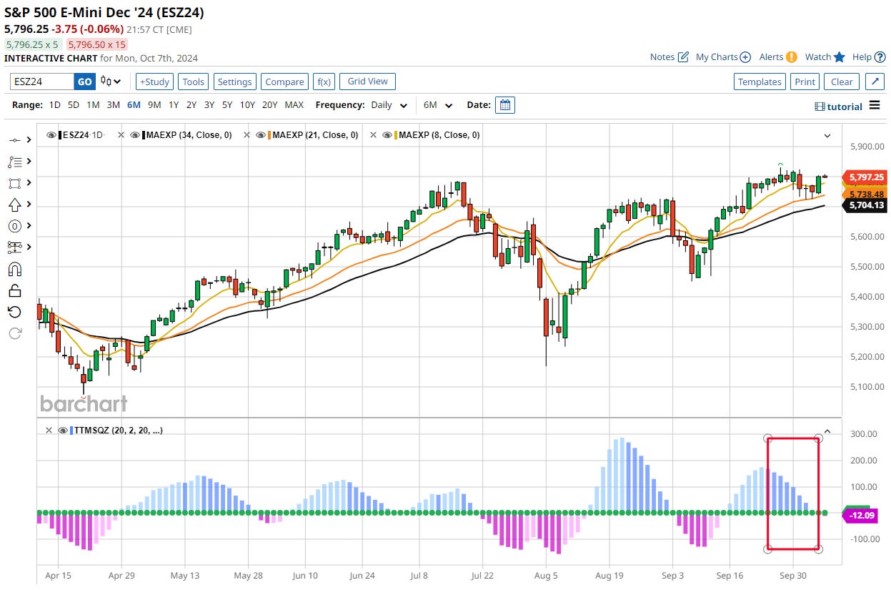Open the chart type dropdown beside GO
This screenshot has height=590, width=891.
click(x=111, y=82)
